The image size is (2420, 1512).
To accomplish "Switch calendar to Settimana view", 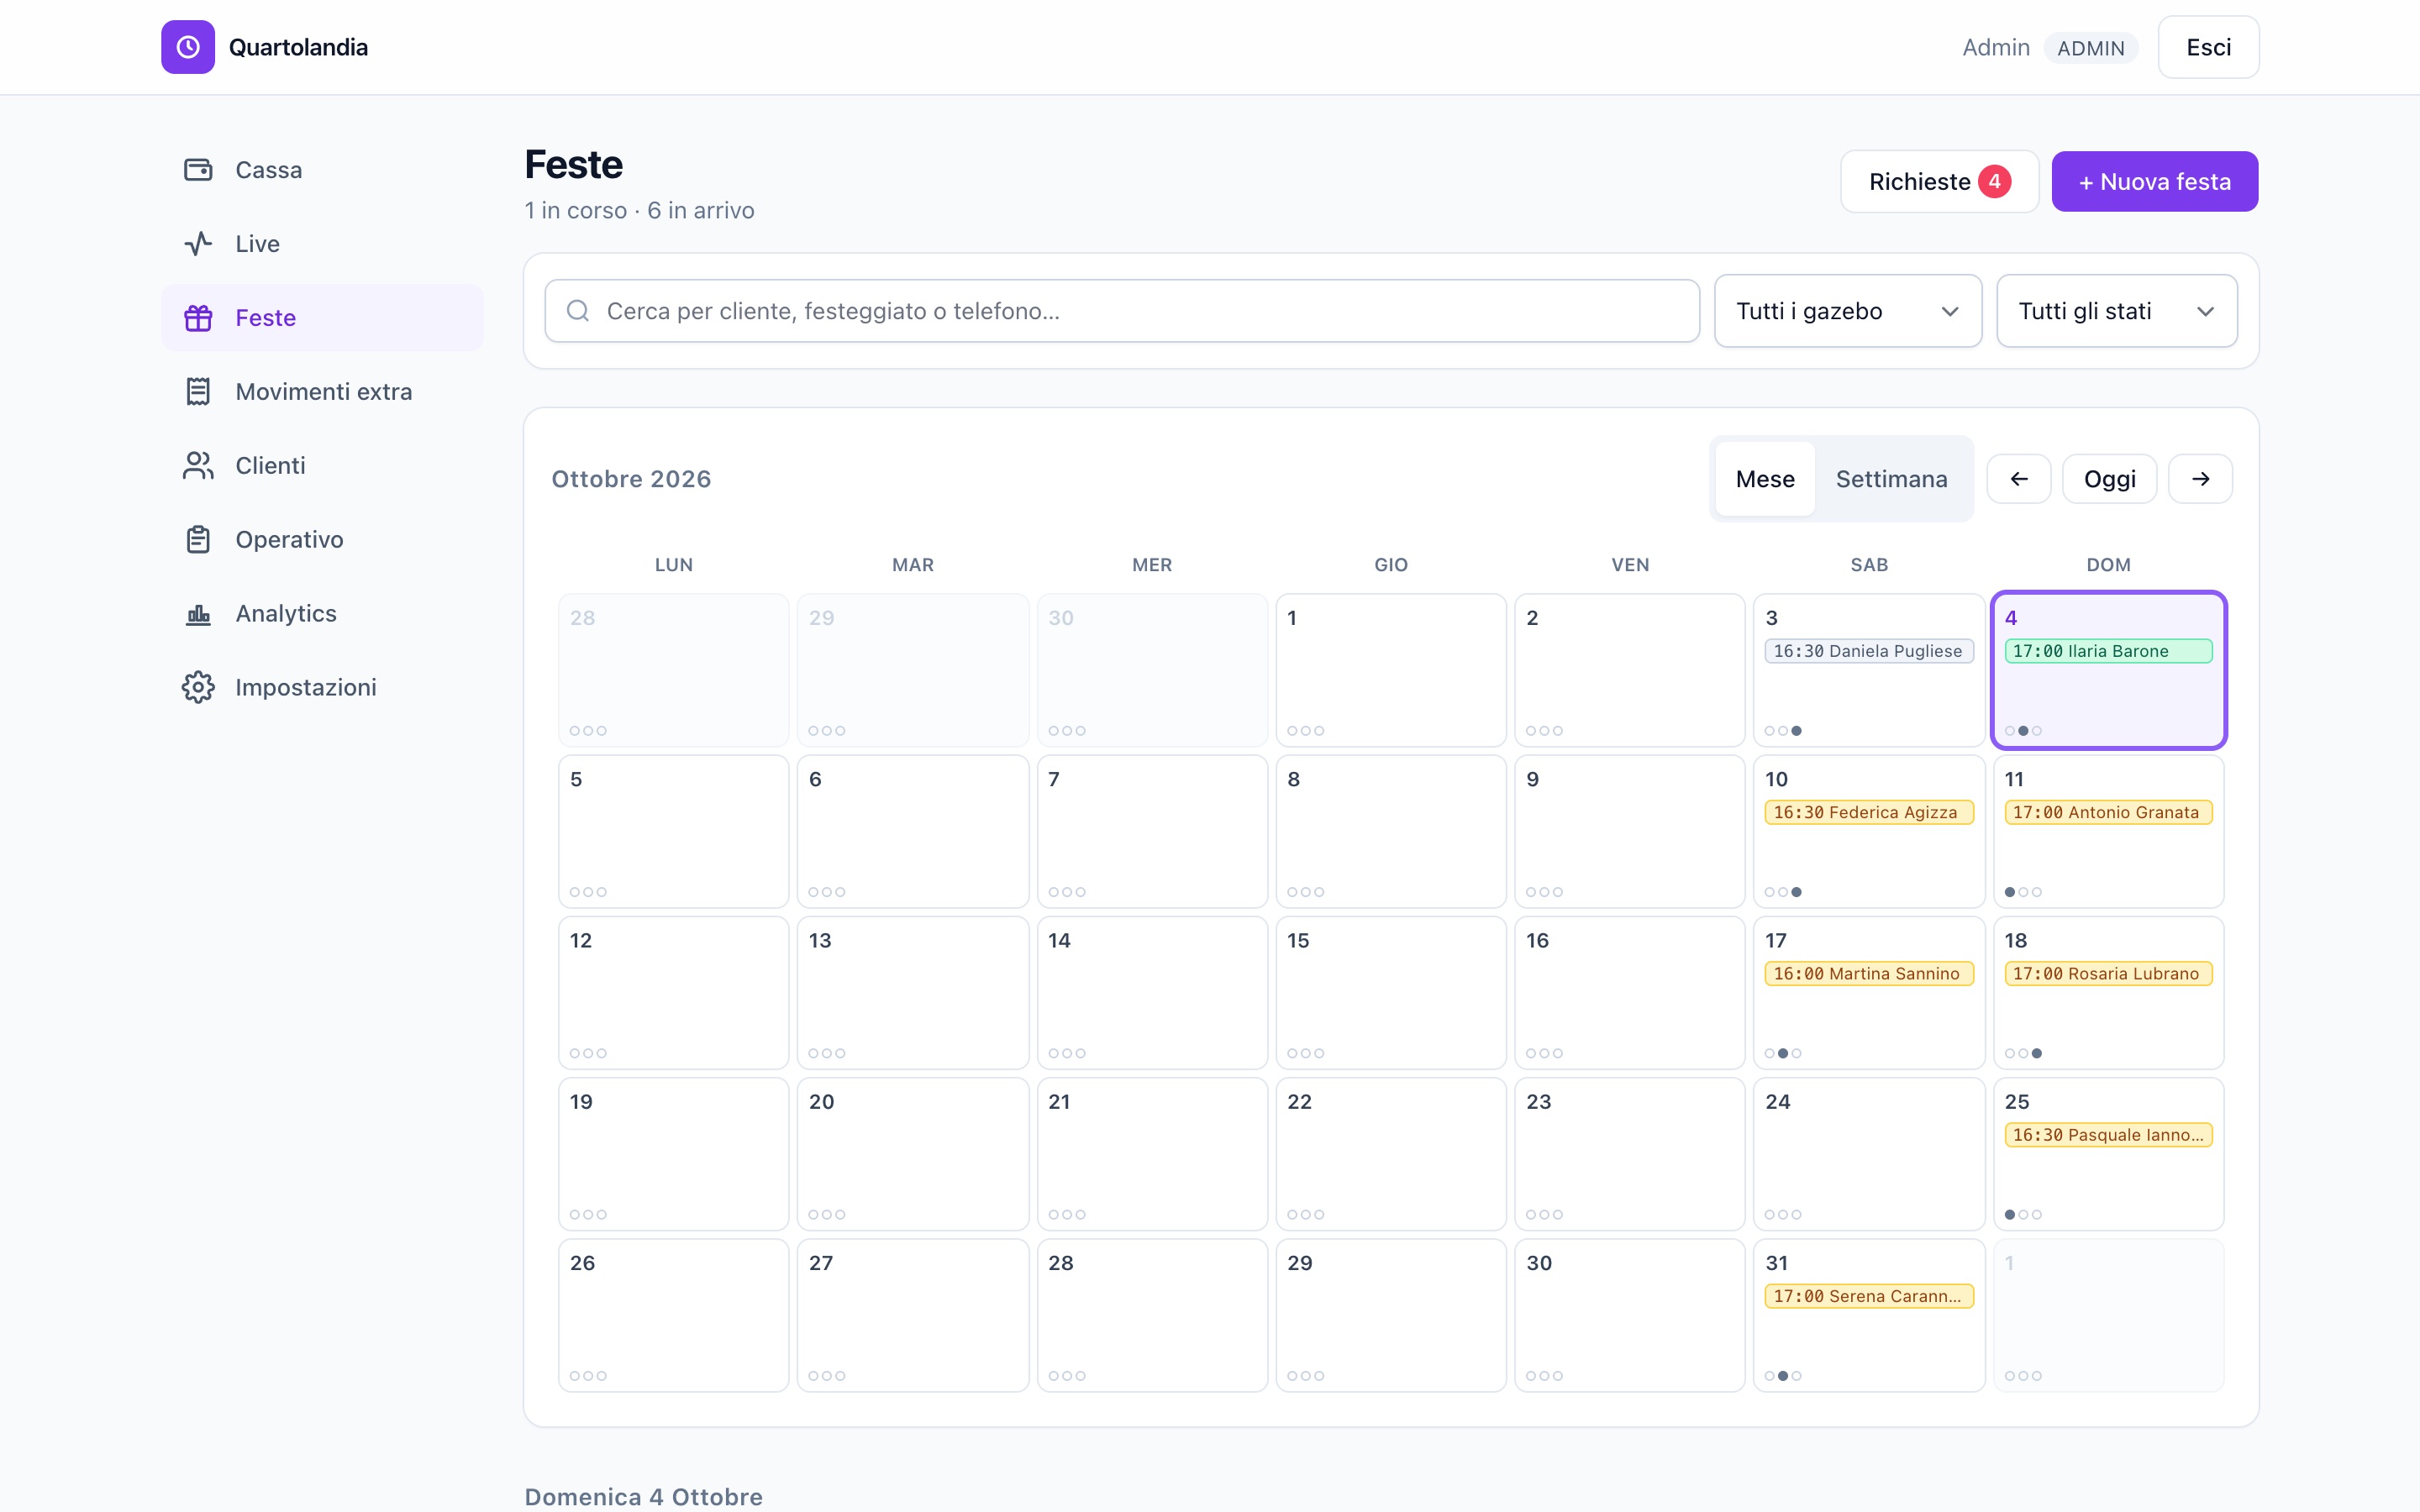I will pyautogui.click(x=1891, y=479).
